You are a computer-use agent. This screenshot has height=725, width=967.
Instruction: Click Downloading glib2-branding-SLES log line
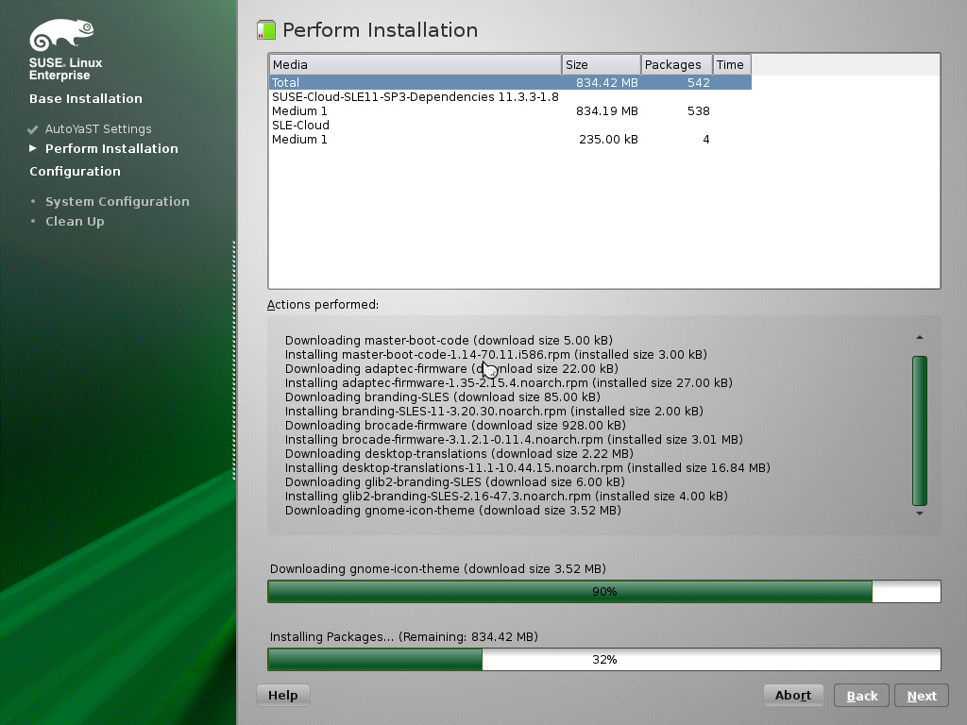coord(454,482)
